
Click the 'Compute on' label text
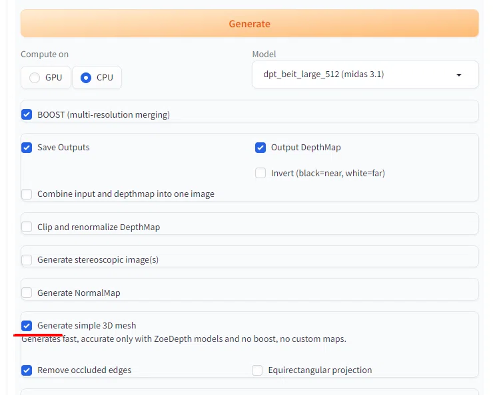[x=45, y=54]
